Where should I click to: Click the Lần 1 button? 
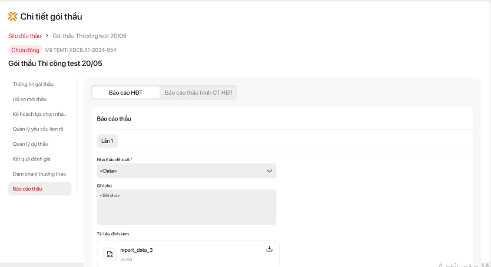coord(107,141)
